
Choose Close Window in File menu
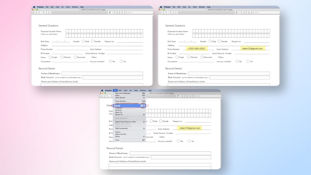(129, 101)
